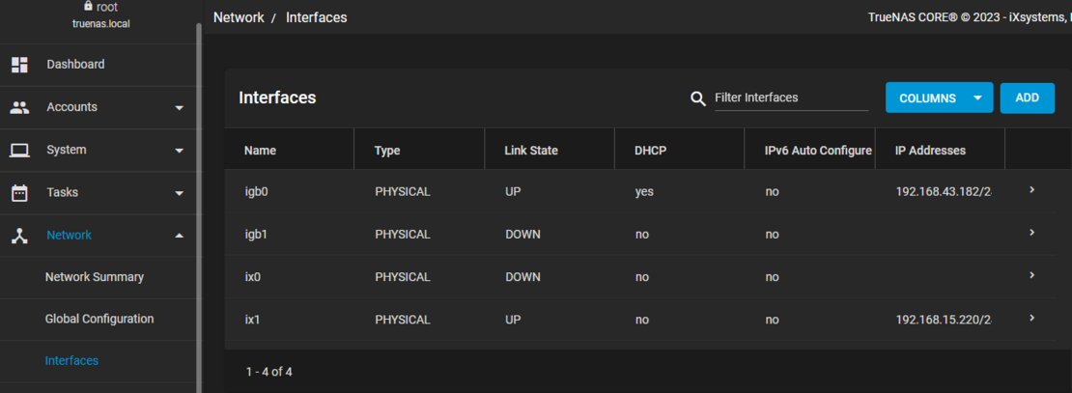
Task: Collapse the Network menu arrow
Action: (x=179, y=236)
